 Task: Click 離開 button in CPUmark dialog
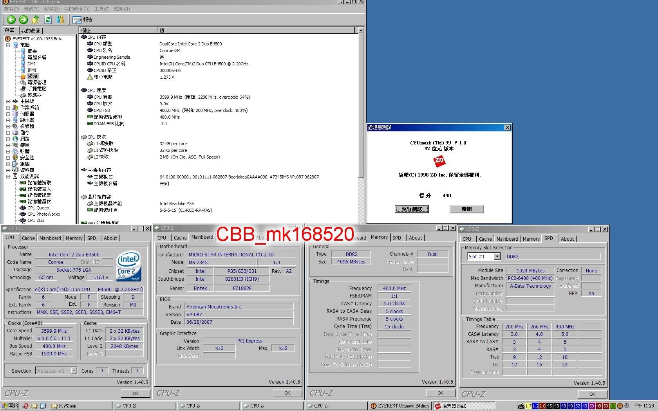pos(466,209)
